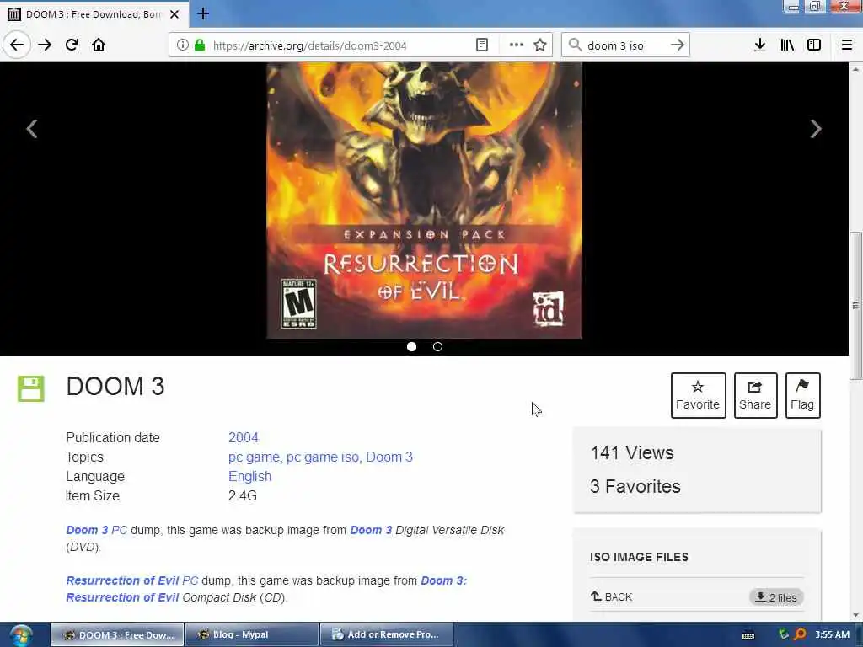Toggle the browser sidebar

814,45
